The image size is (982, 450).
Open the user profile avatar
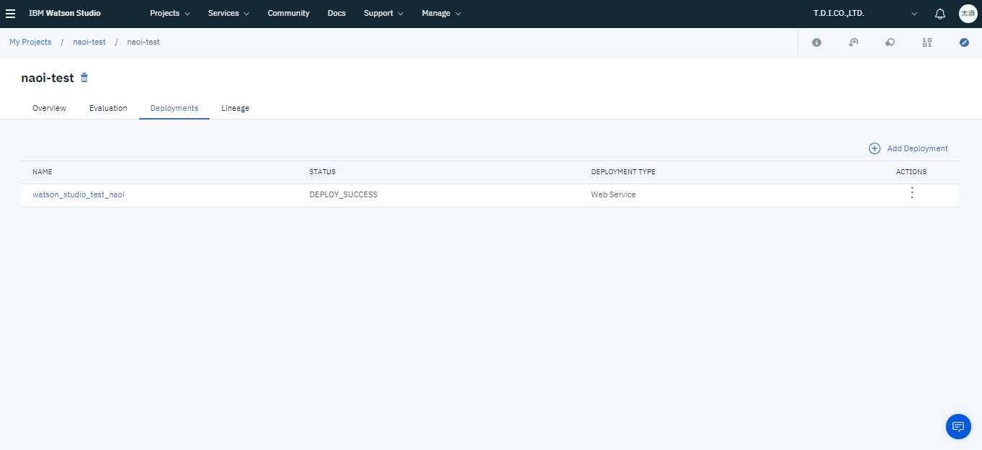point(967,14)
